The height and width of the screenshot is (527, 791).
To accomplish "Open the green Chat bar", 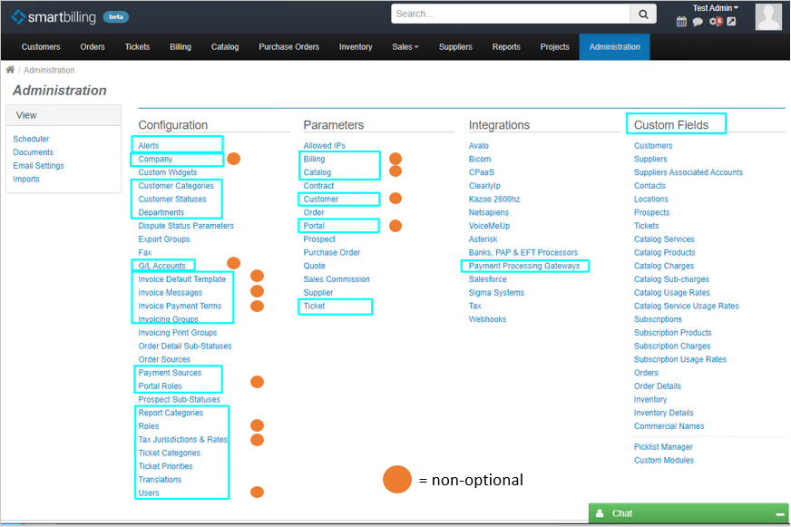I will pyautogui.click(x=688, y=513).
